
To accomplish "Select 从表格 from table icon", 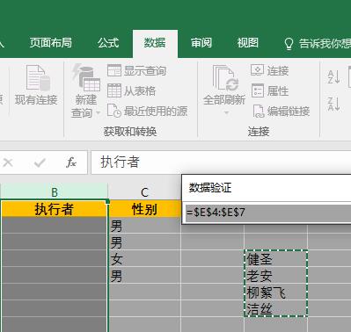I will [114, 90].
